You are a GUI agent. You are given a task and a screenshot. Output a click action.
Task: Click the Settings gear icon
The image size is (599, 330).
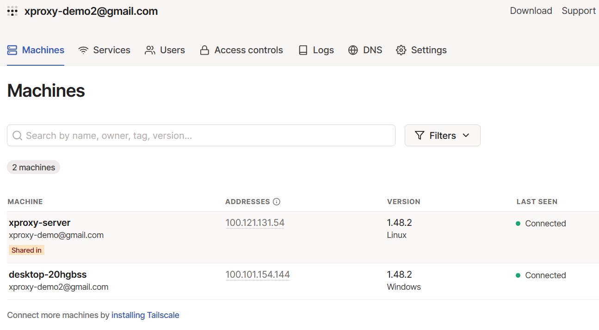(401, 50)
